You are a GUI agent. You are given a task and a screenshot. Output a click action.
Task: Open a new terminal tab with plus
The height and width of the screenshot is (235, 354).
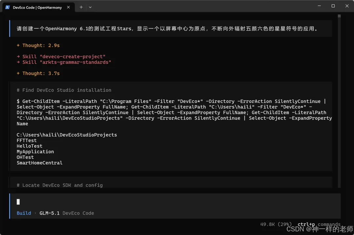pos(81,7)
